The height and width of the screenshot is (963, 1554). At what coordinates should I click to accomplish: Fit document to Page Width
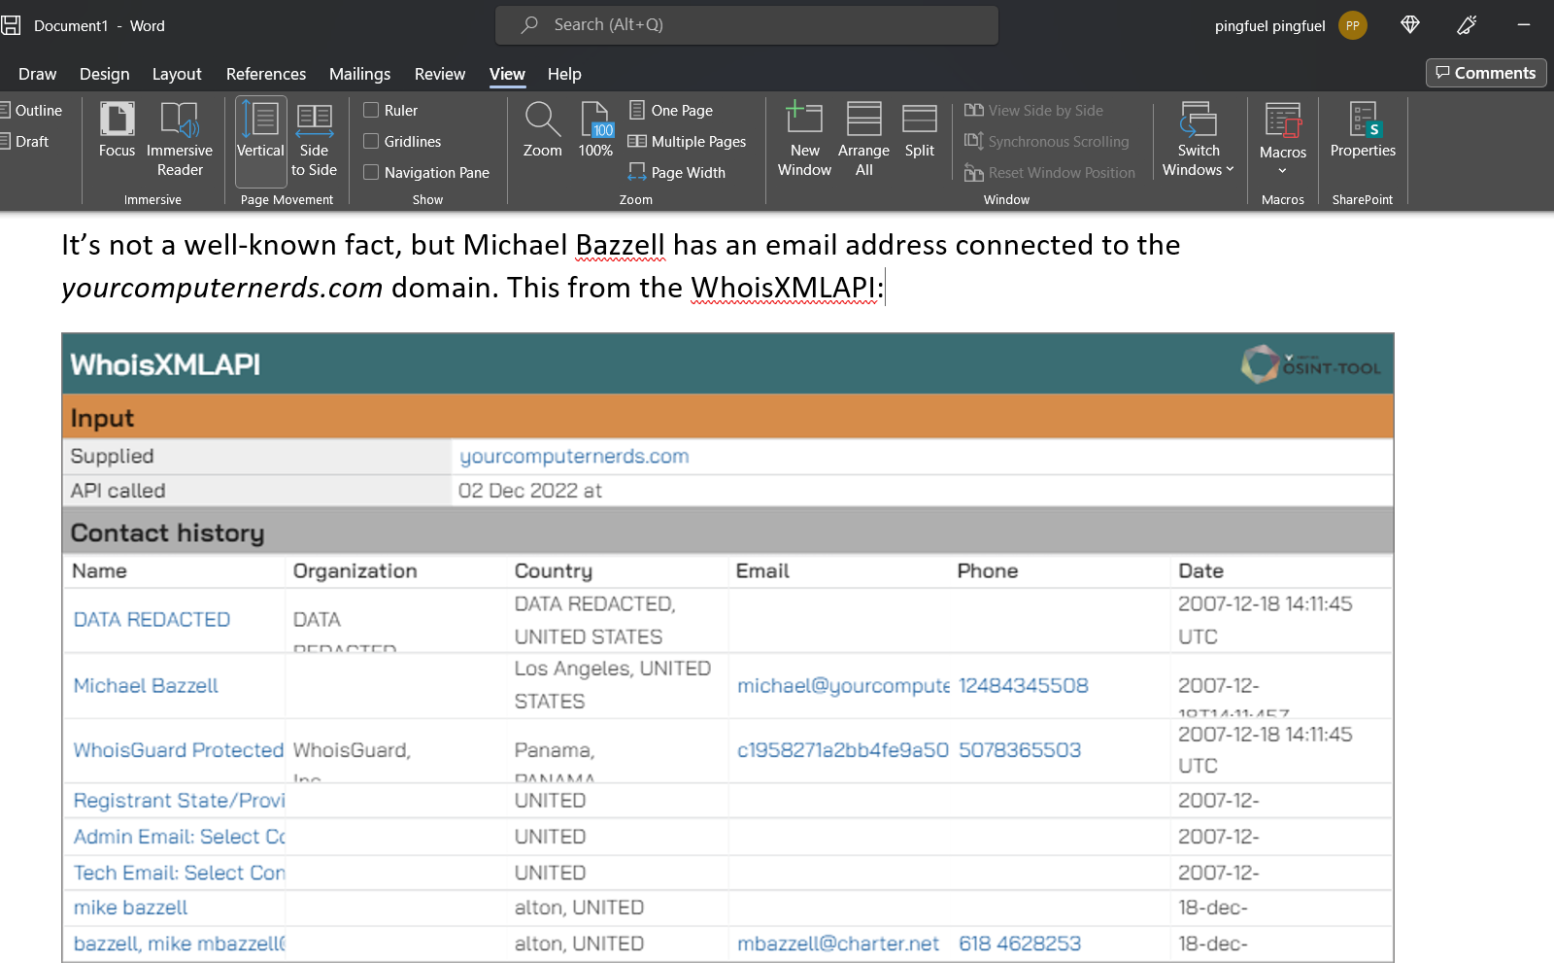(x=677, y=173)
